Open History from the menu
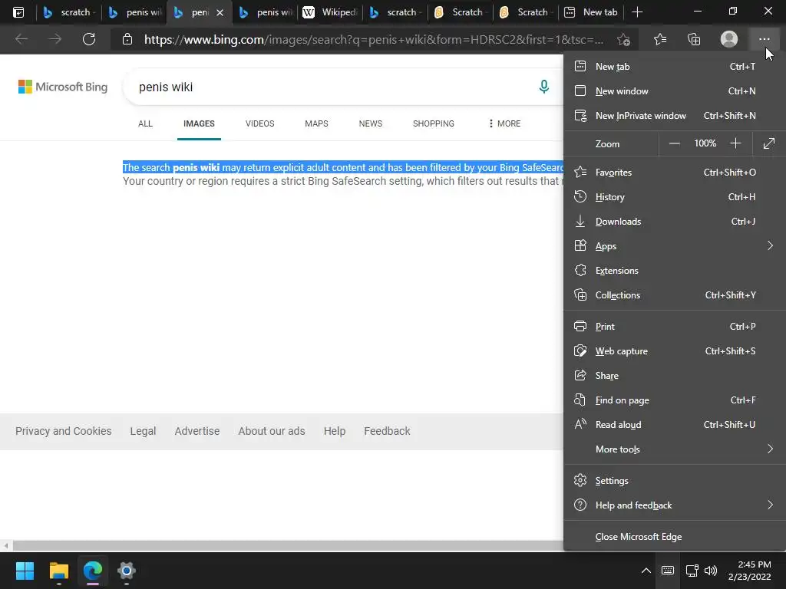The height and width of the screenshot is (589, 786). pos(674,197)
